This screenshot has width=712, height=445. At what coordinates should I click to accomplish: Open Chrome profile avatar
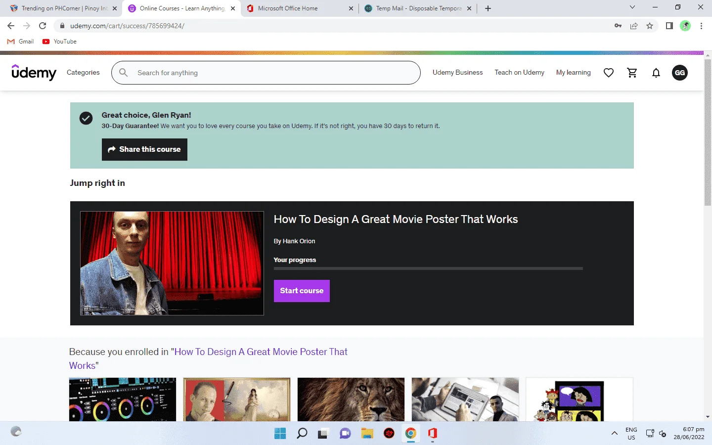[685, 26]
